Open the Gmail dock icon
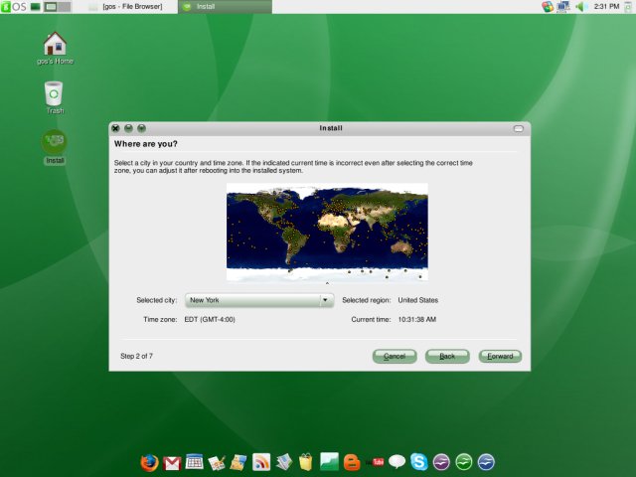Viewport: 636px width, 477px height. (172, 463)
